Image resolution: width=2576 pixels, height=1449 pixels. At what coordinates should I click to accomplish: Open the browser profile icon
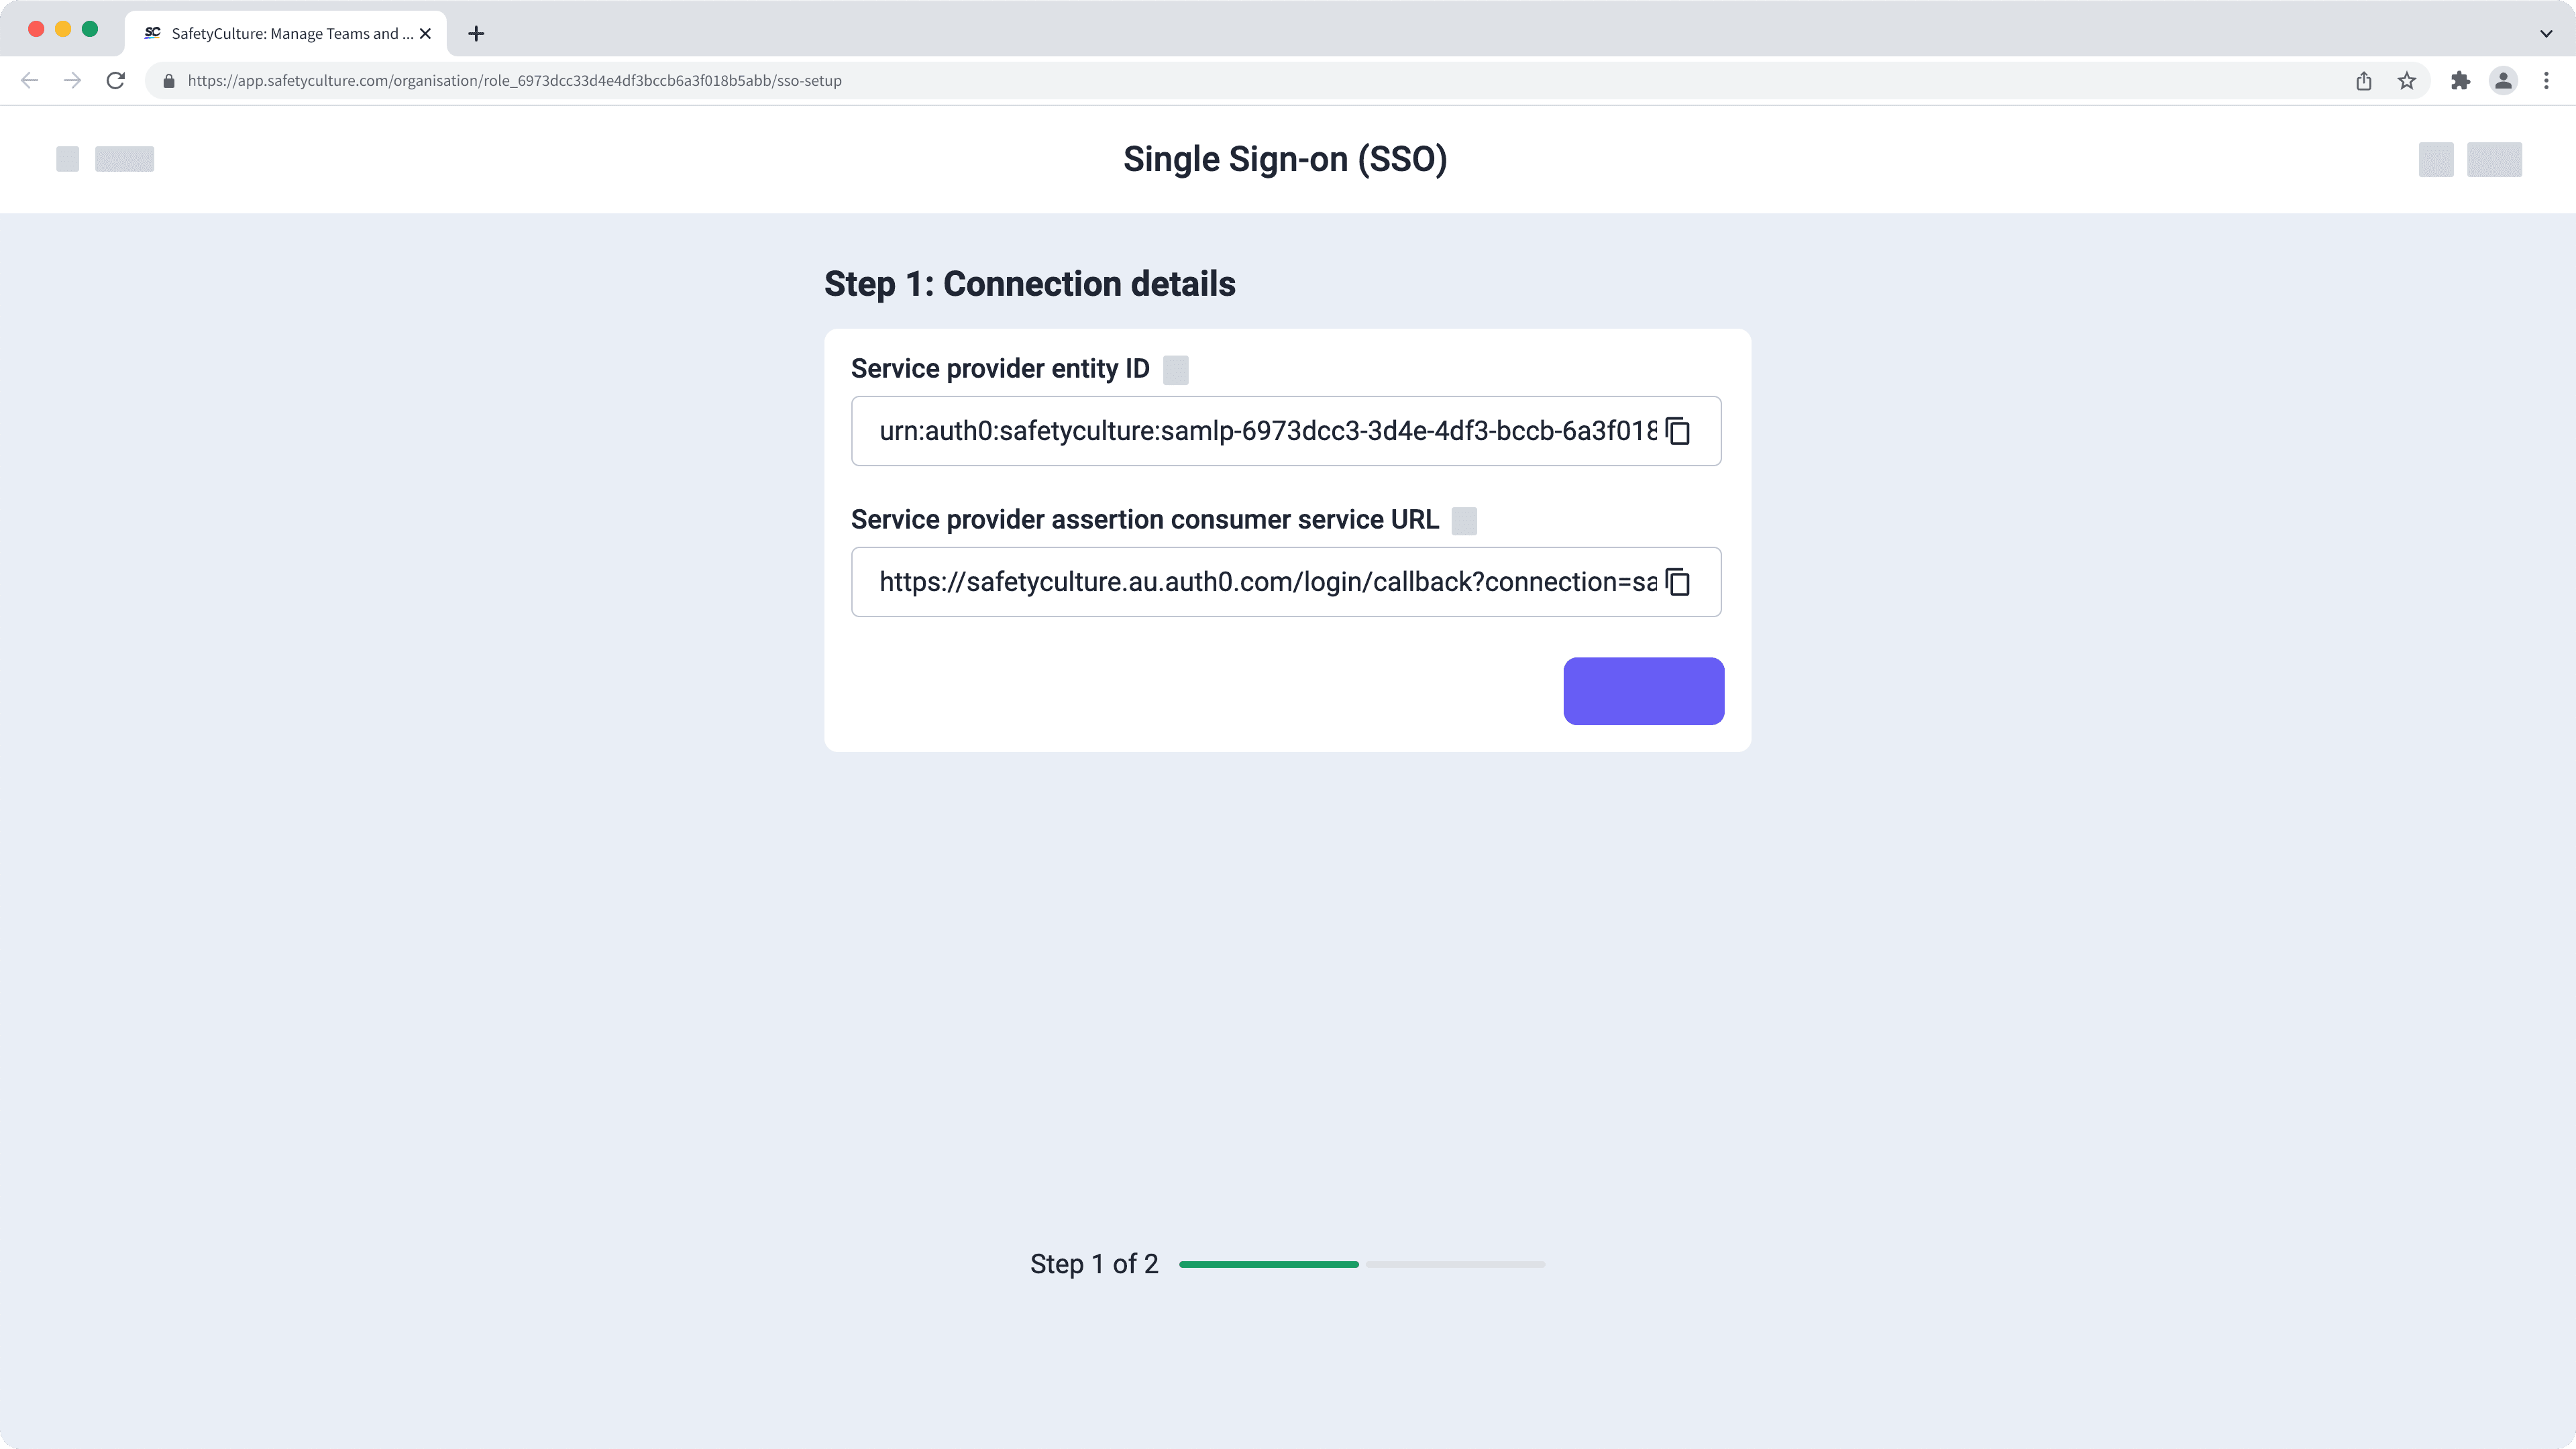click(x=2504, y=80)
